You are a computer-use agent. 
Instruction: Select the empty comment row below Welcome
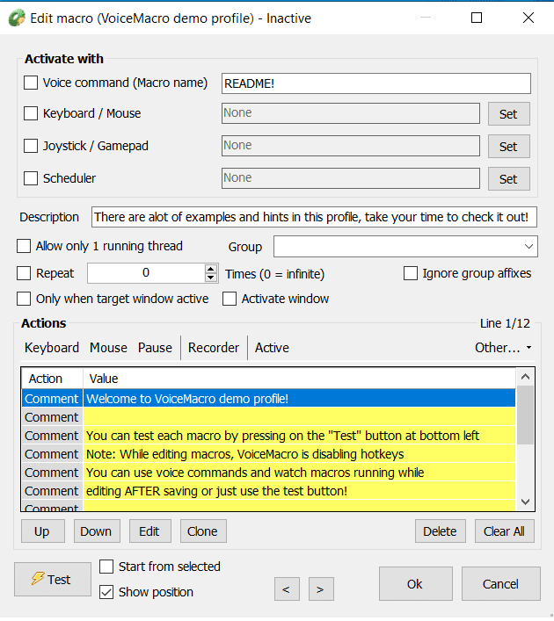[x=268, y=417]
